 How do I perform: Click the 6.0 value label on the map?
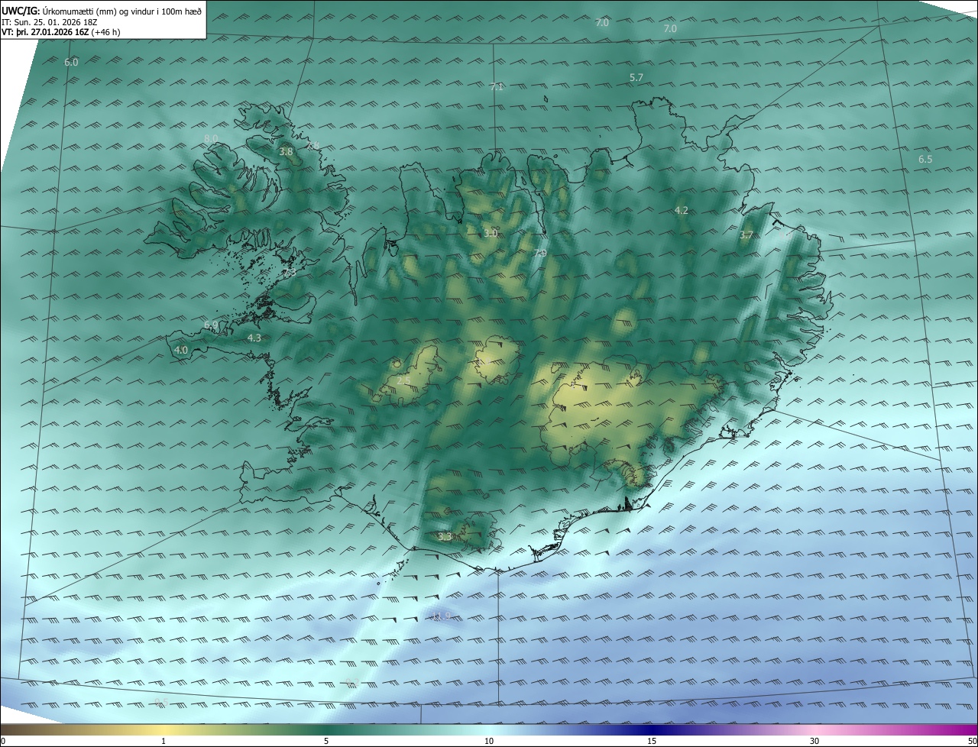click(x=71, y=62)
